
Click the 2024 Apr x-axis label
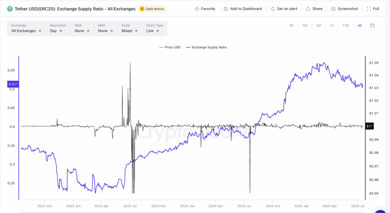pos(216,206)
